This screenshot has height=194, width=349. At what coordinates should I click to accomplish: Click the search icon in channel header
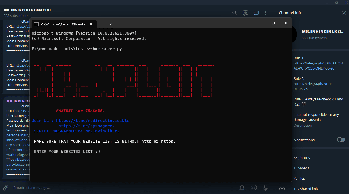pyautogui.click(x=235, y=13)
